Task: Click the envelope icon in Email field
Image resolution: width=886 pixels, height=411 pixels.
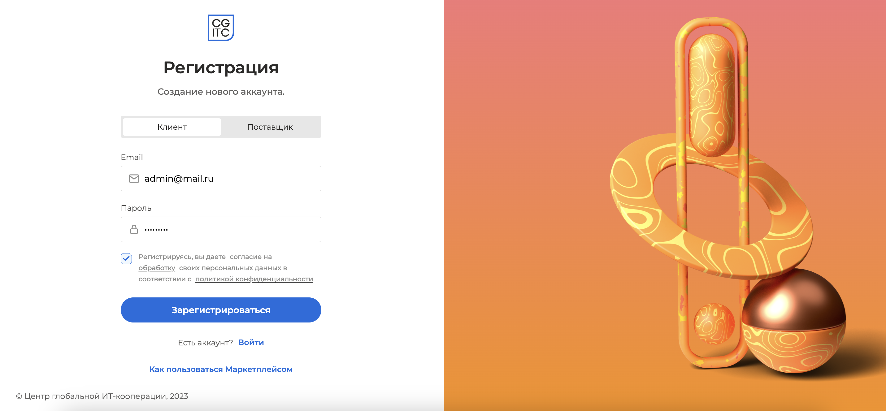Action: [134, 179]
